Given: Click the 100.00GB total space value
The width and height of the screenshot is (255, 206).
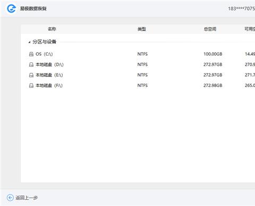Looking at the screenshot, I should point(213,54).
